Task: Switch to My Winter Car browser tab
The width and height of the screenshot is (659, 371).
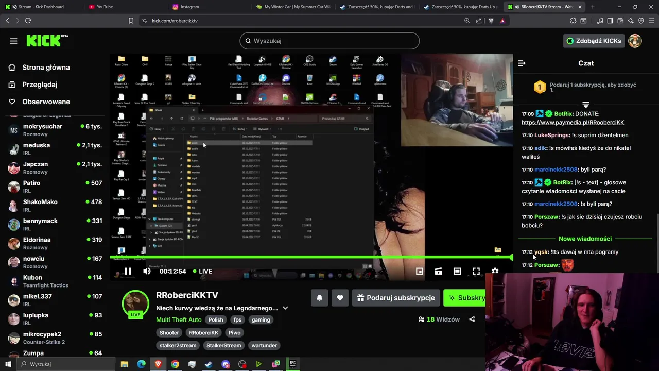Action: pos(293,7)
